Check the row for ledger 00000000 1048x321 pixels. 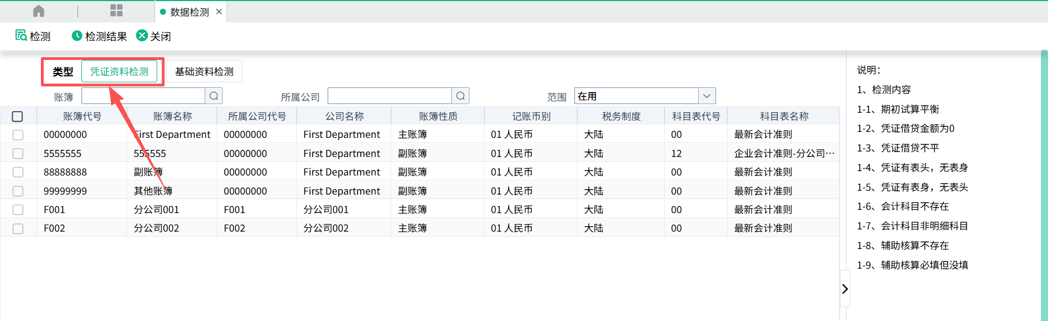[18, 135]
